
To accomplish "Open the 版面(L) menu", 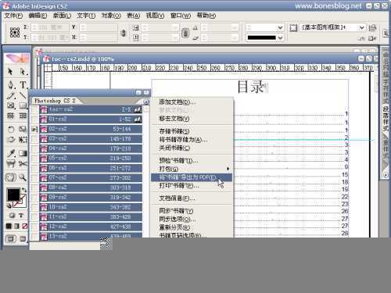I will 62,16.
